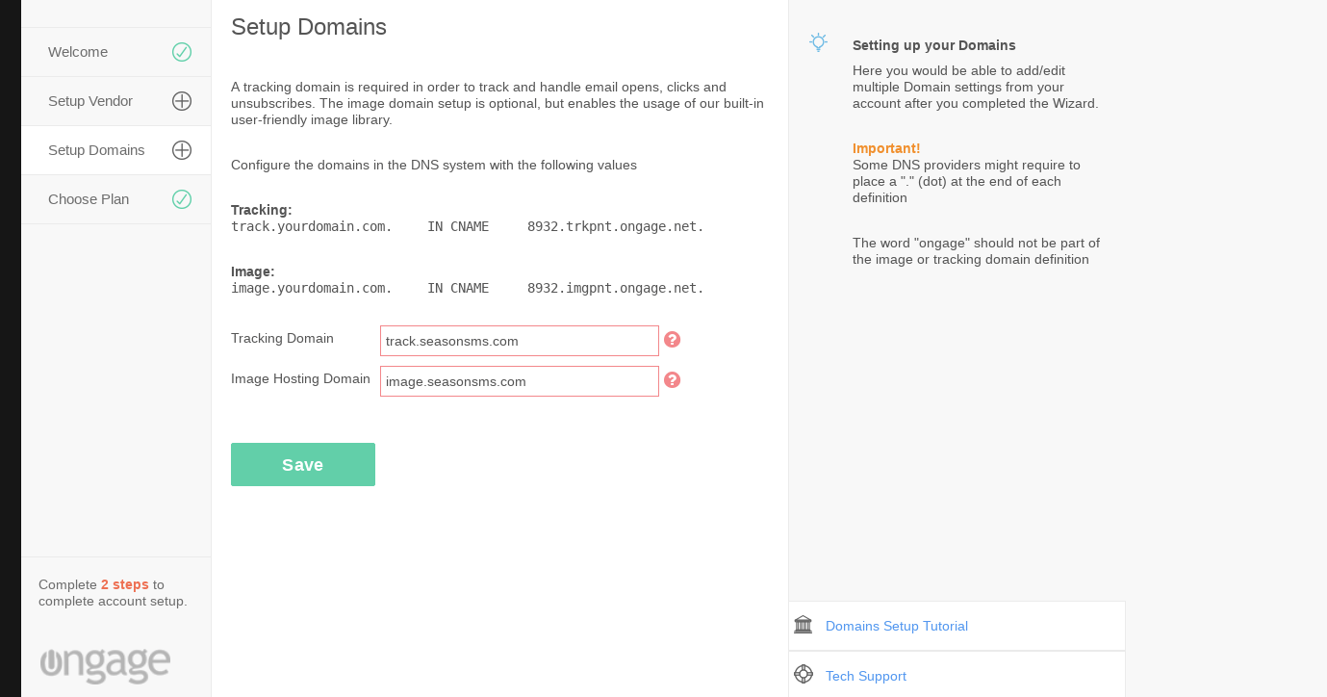Click the Domains Setup Tutorial building icon
The image size is (1327, 697).
(x=804, y=626)
